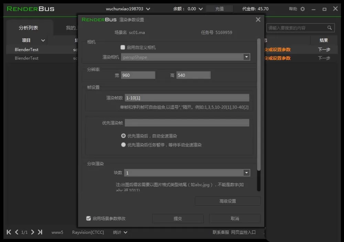344x242 pixels.
Task: Toggle enable scene parameter modification checkbox
Action: coord(88,218)
